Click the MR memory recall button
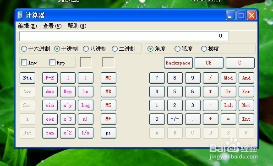The image size is (273, 166). (108, 91)
